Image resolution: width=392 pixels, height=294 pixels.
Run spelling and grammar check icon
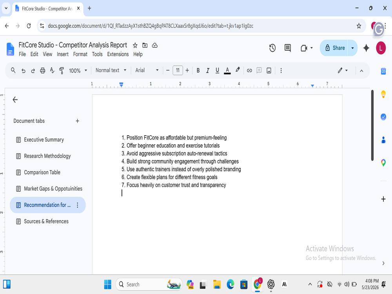pos(52,71)
